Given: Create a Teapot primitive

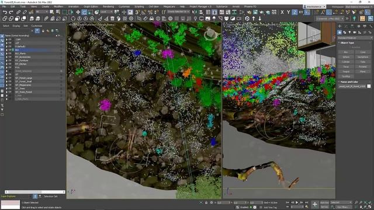Looking at the screenshot, I should pos(346,71).
